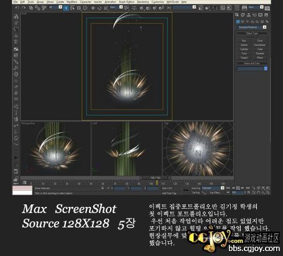Click the yellow timeline frame marker
This screenshot has width=283, height=256.
(x=157, y=183)
